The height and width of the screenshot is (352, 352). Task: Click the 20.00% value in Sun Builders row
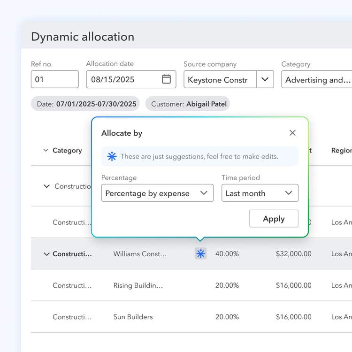coord(227,317)
